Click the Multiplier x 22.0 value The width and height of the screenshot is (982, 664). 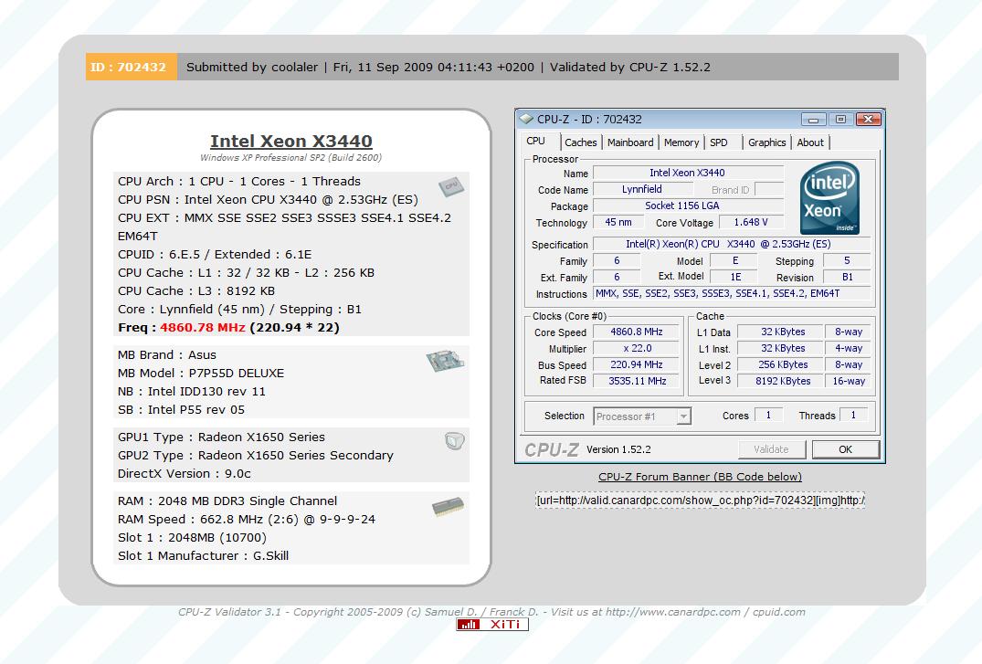point(636,348)
